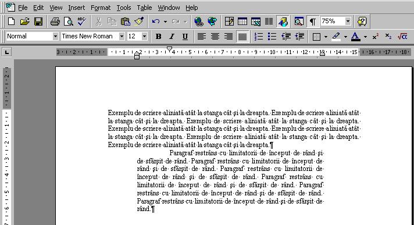The height and width of the screenshot is (225, 414).
Task: Decrease the paragraph indent
Action: click(286, 36)
